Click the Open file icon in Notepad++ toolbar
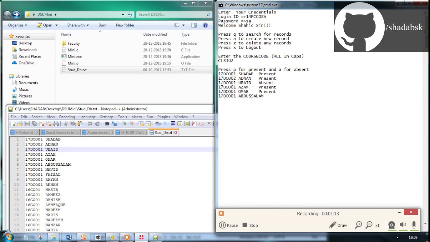 20,124
